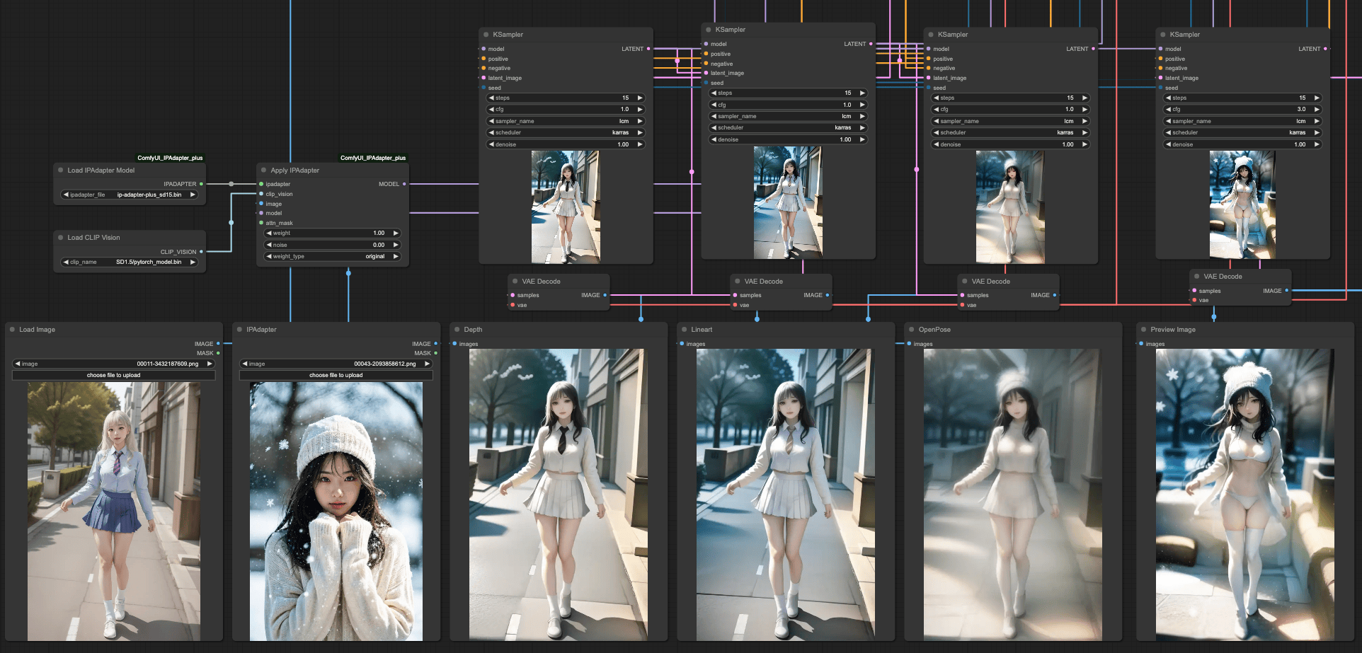Open the ipadapter_file selector showing ip-adapter-plus_sd15.bin
Screen dimensions: 1362x653
pos(130,195)
